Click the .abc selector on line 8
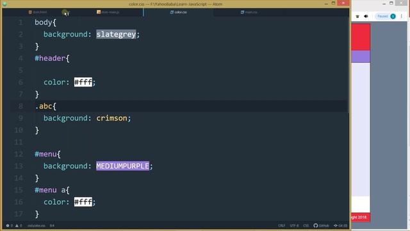 click(x=44, y=106)
